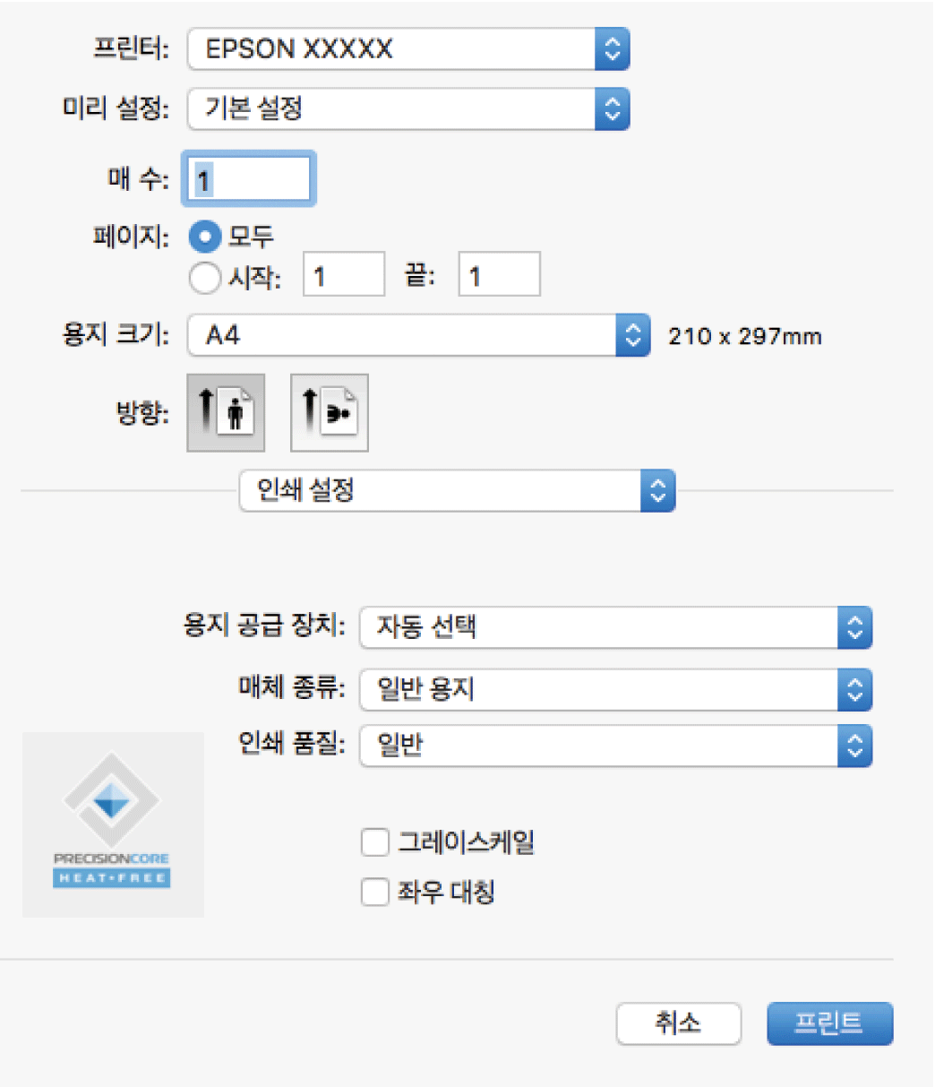Open the 미리 설정 presets dropdown
The width and height of the screenshot is (935, 1087).
408,108
